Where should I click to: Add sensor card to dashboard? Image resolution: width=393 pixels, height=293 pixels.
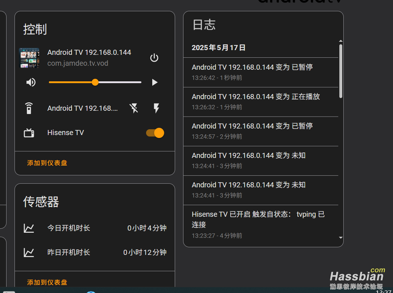click(47, 282)
